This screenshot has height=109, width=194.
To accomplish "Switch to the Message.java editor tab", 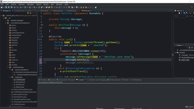I will [x=58, y=11].
